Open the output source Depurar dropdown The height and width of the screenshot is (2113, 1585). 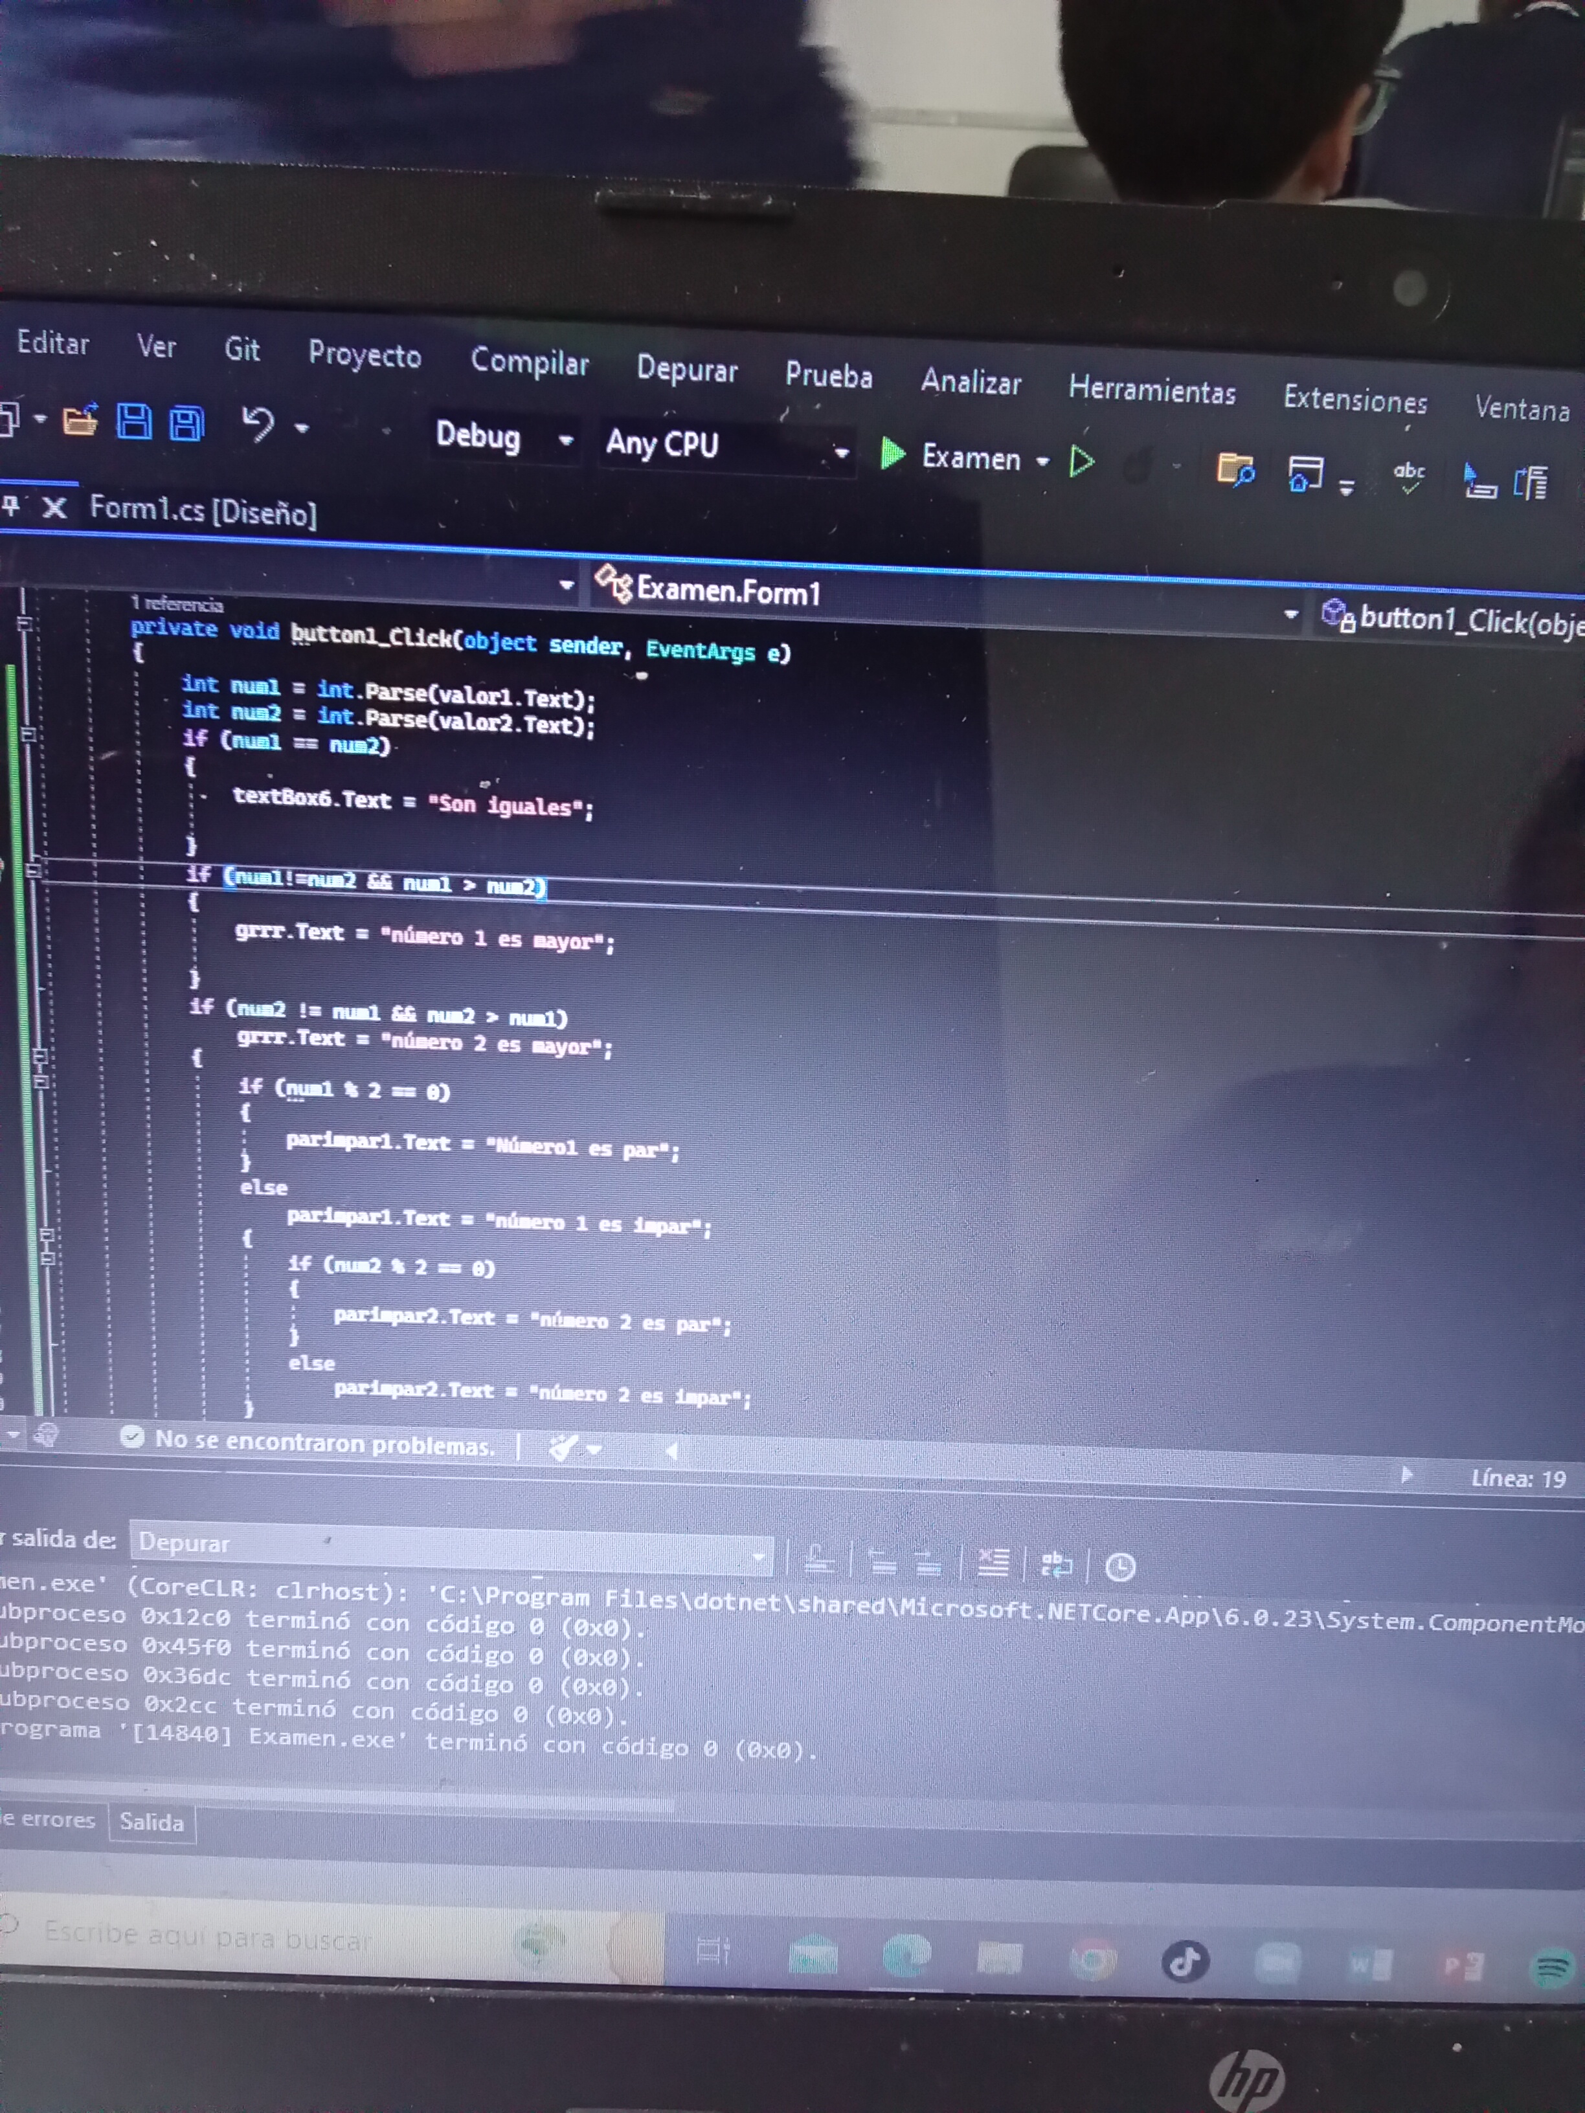(759, 1557)
